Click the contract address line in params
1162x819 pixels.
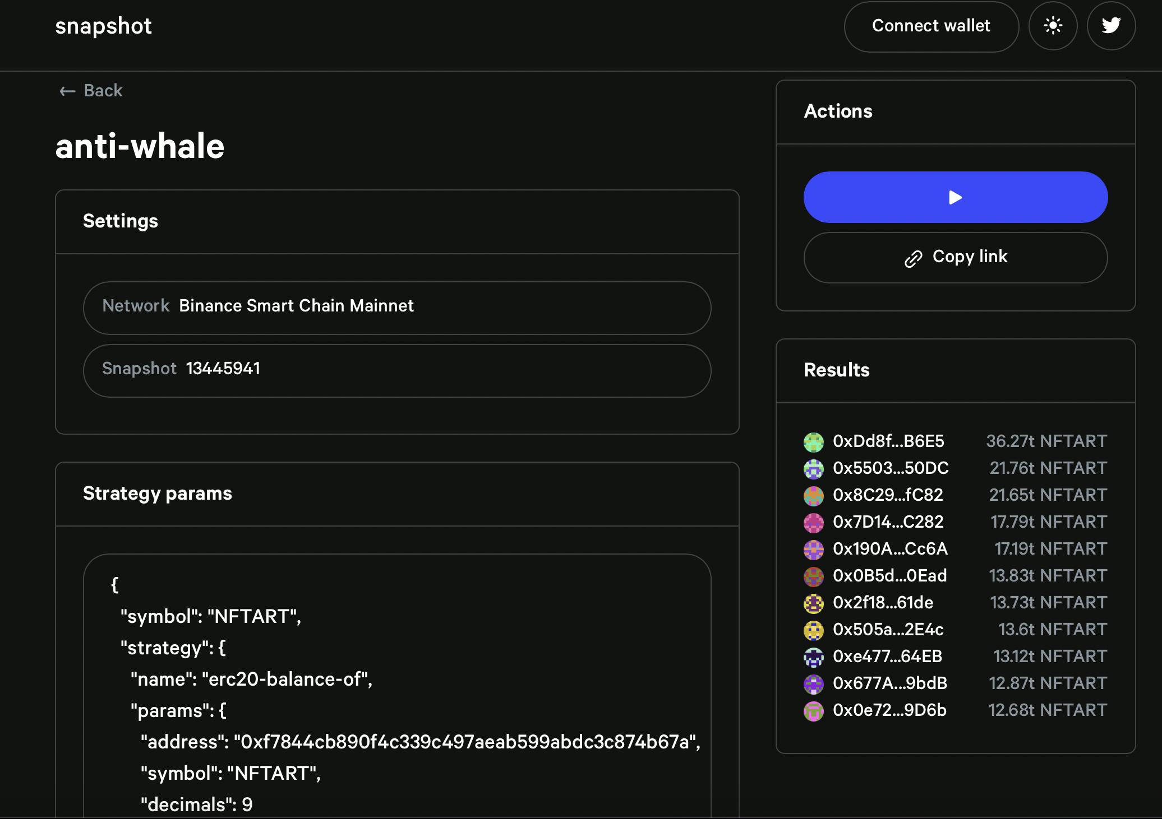[x=421, y=742]
